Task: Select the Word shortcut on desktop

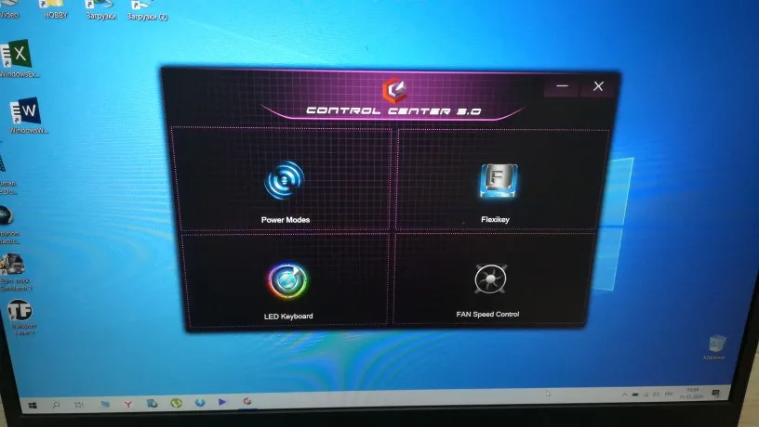Action: point(27,116)
